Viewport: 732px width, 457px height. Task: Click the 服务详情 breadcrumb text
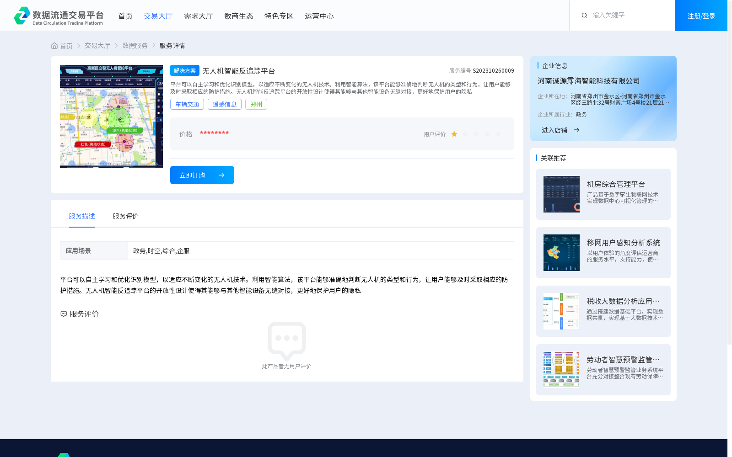click(172, 46)
